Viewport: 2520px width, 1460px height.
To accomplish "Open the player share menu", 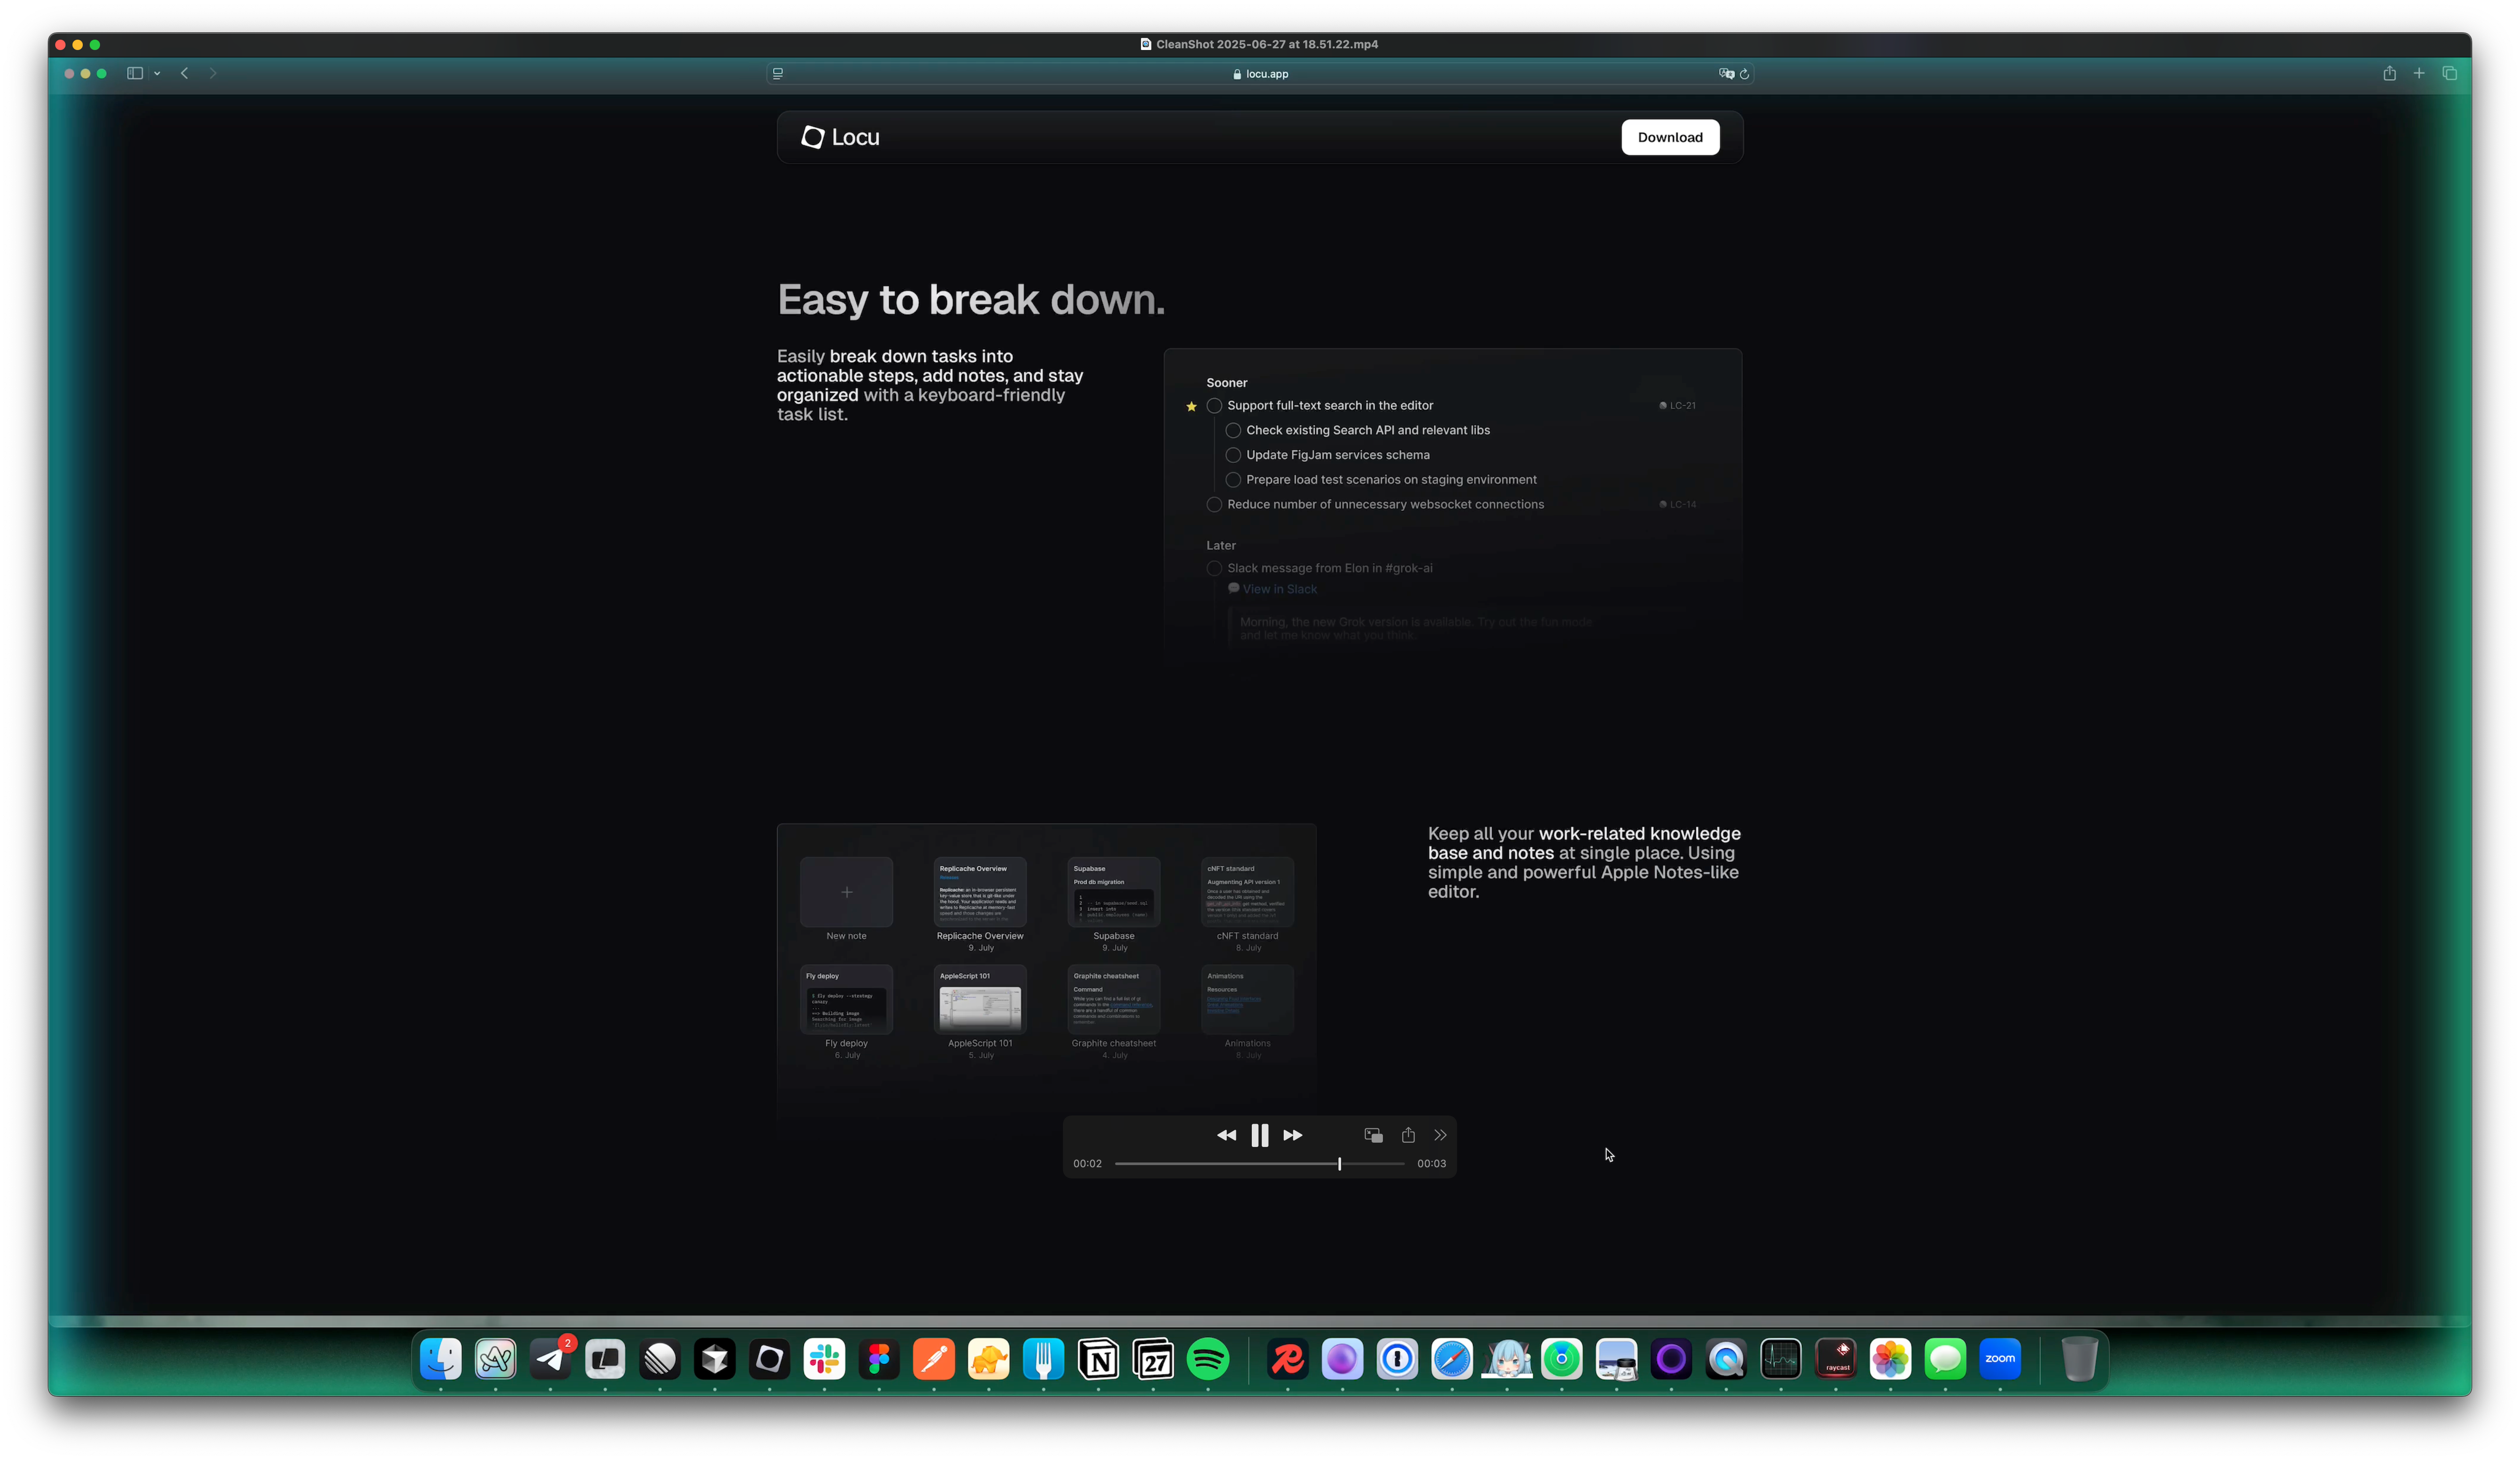I will click(1408, 1135).
